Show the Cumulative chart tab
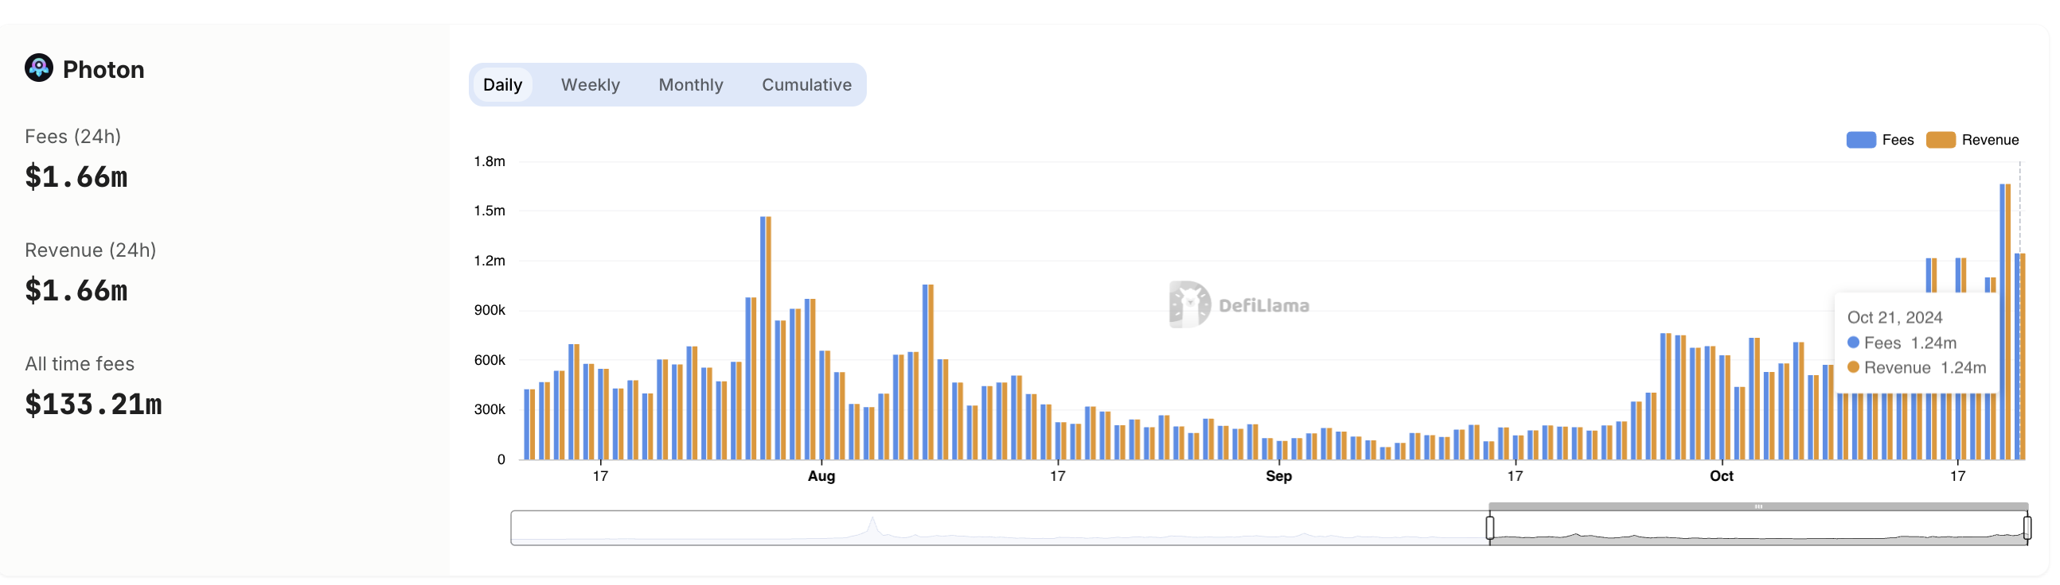This screenshot has width=2060, height=585. [x=806, y=84]
